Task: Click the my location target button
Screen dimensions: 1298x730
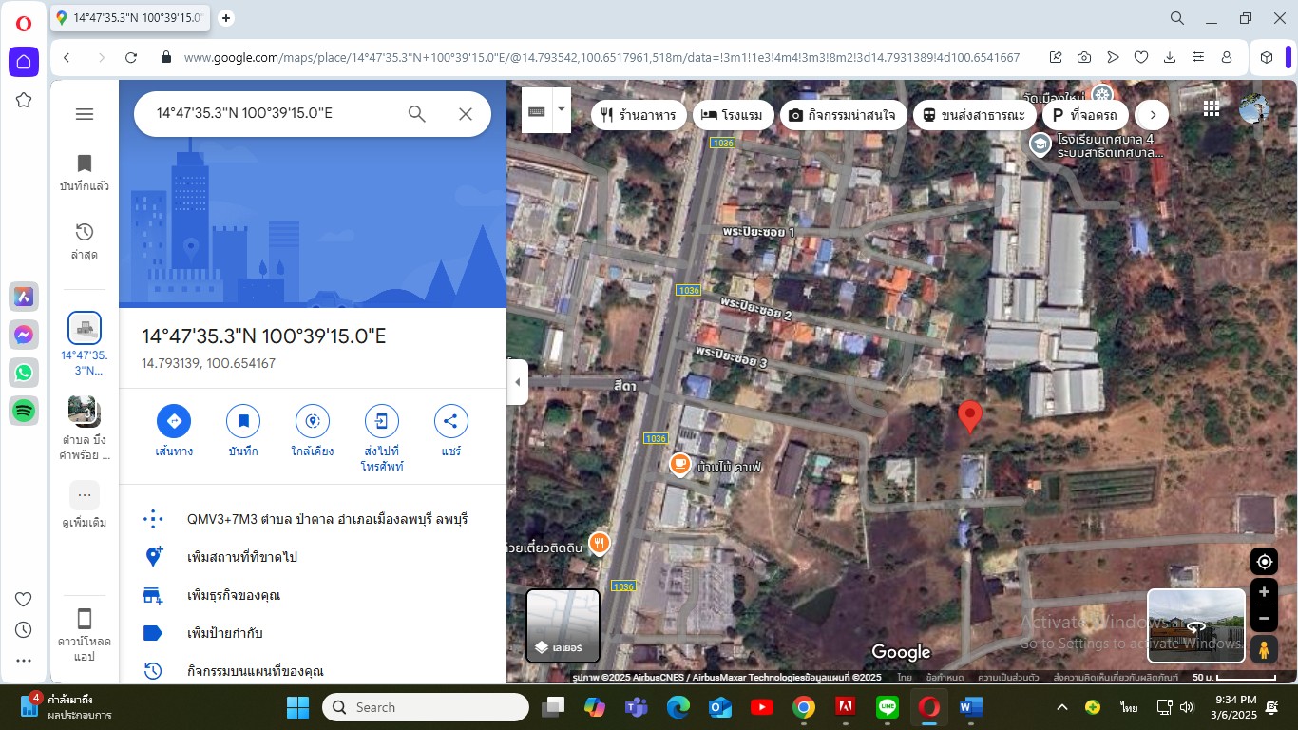Action: point(1263,561)
